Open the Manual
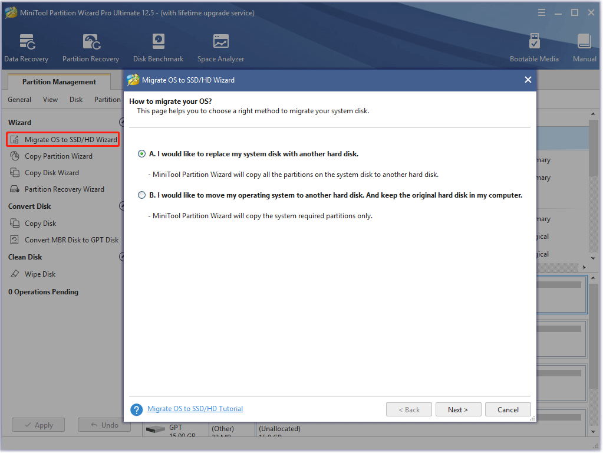 pos(584,48)
